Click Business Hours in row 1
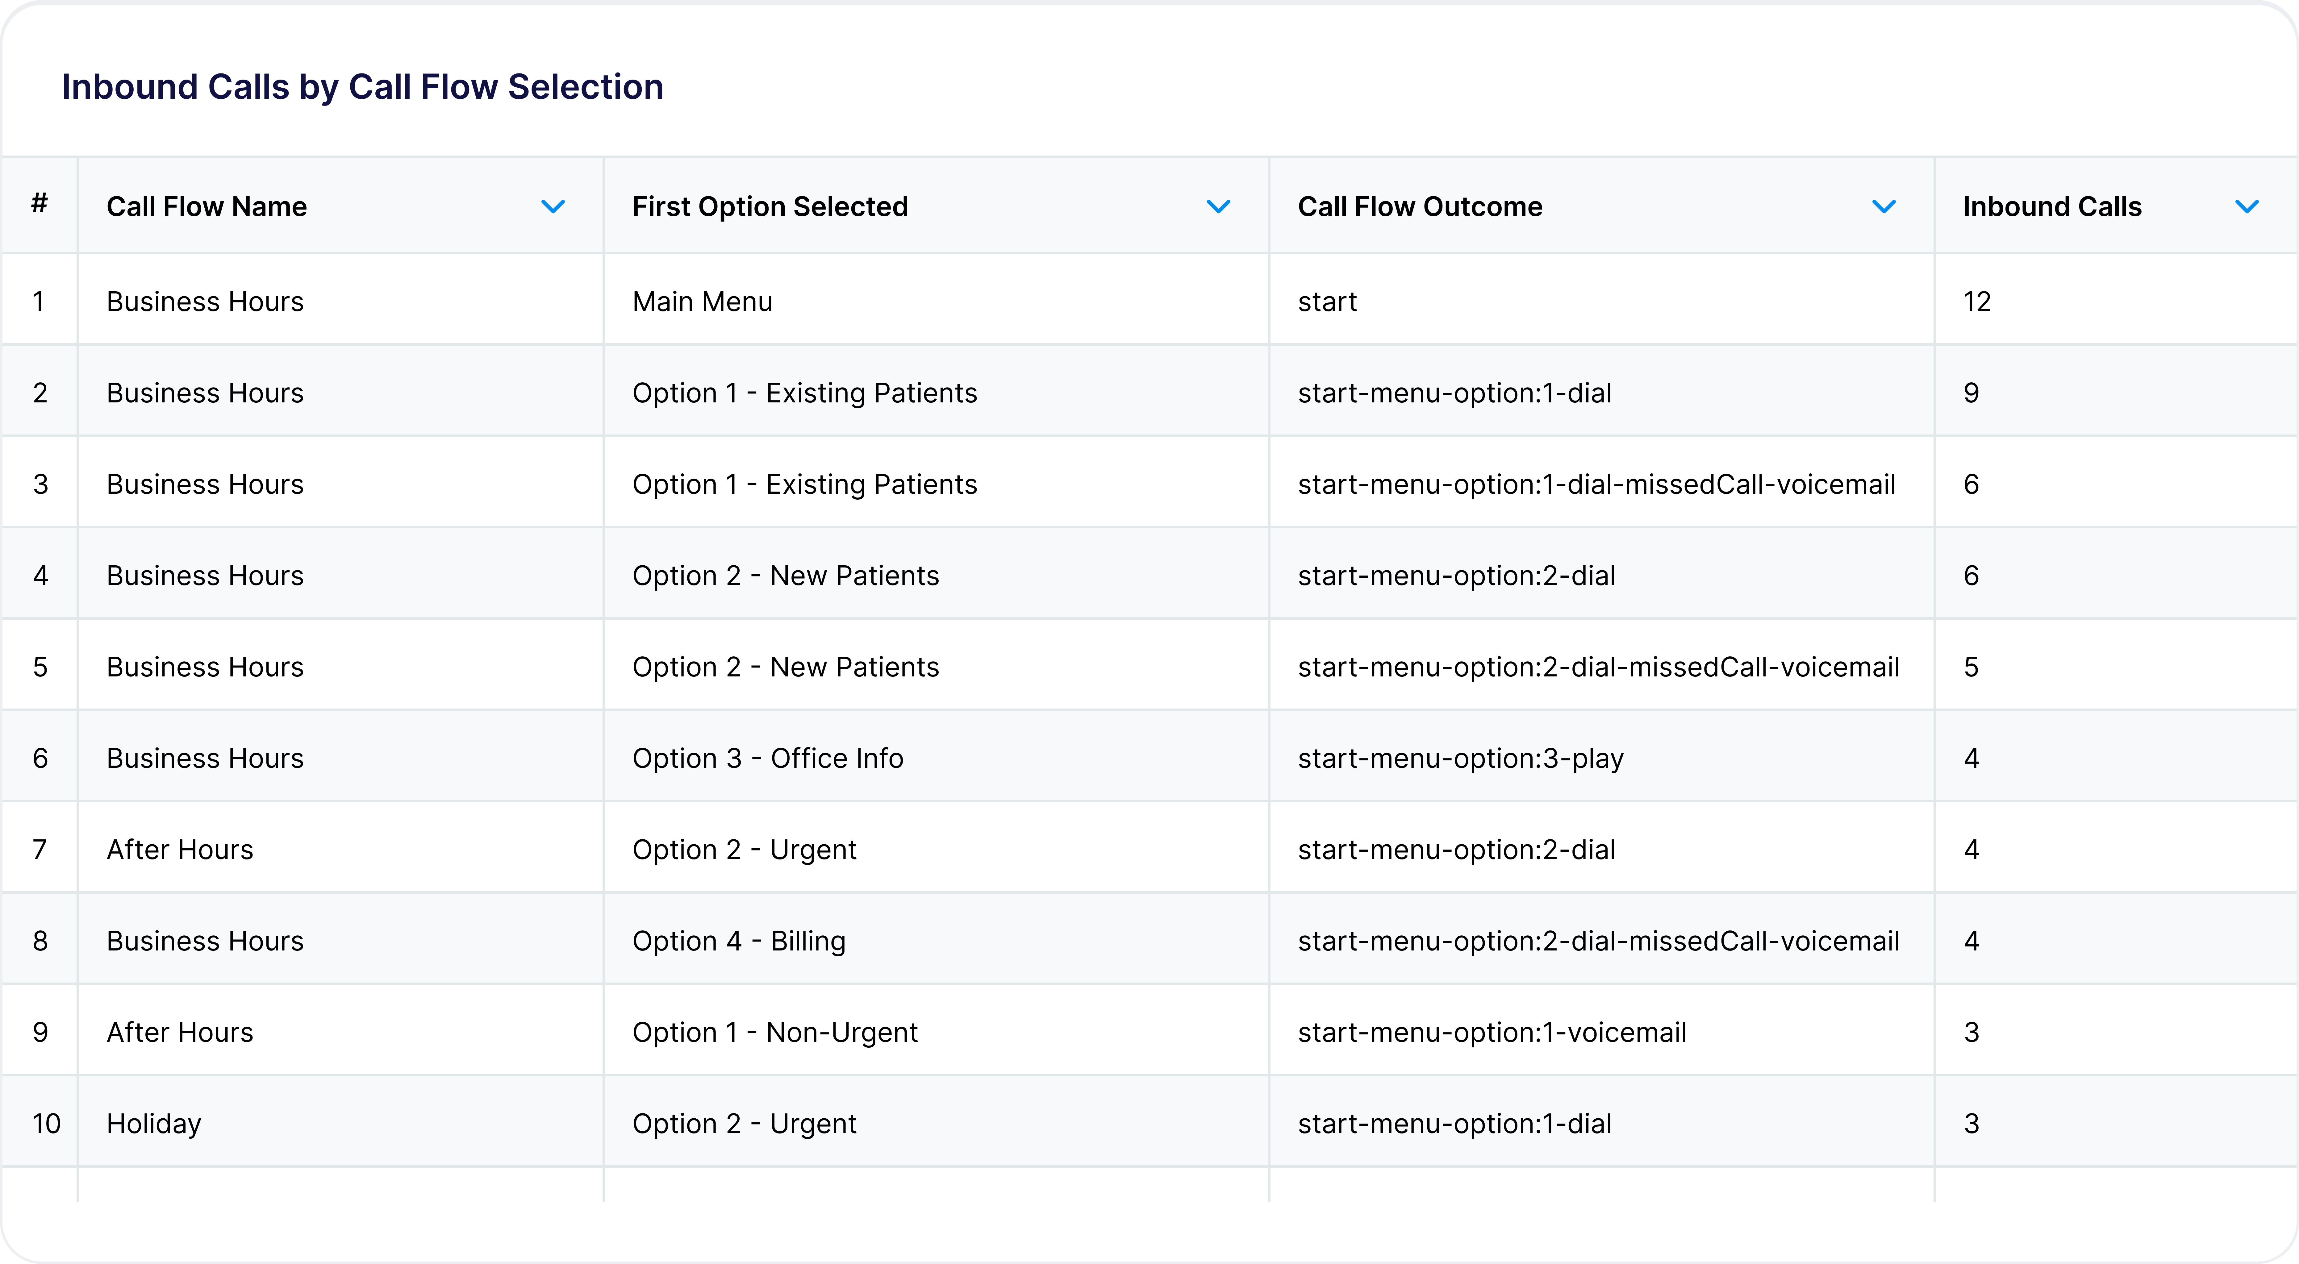The height and width of the screenshot is (1264, 2299). click(205, 301)
